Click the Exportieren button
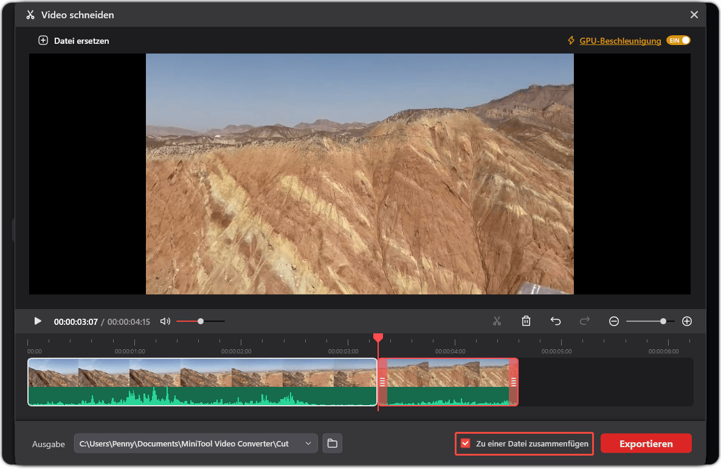The width and height of the screenshot is (721, 469). click(646, 443)
